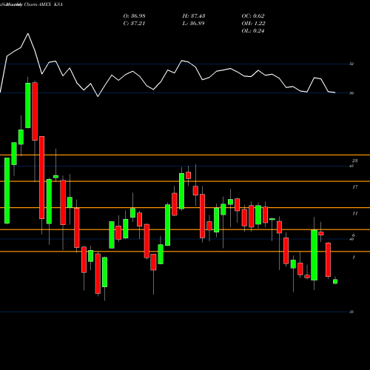The width and height of the screenshot is (370, 370).
Task: Click the high value 'H: 37.43'
Action: pos(194,16)
